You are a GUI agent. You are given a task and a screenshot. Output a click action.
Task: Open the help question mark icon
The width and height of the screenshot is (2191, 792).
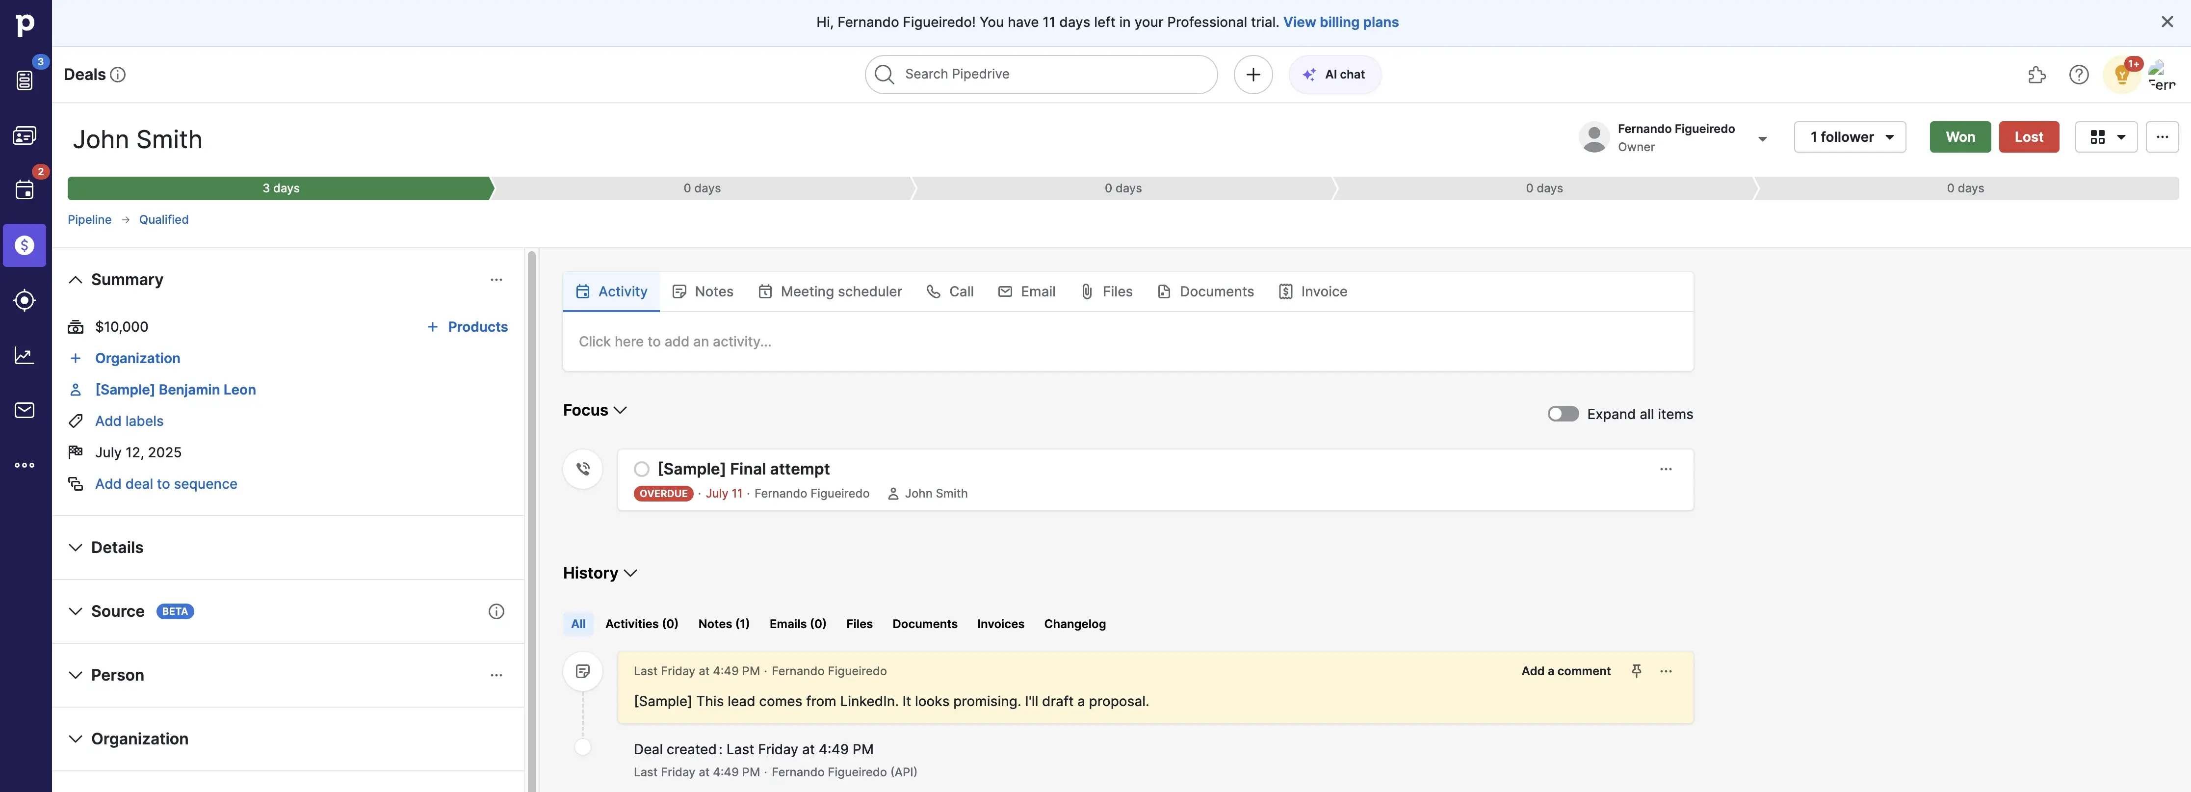(2078, 75)
